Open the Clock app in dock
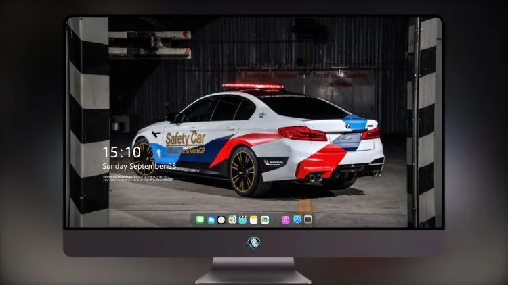The image size is (508, 285). pos(221,219)
